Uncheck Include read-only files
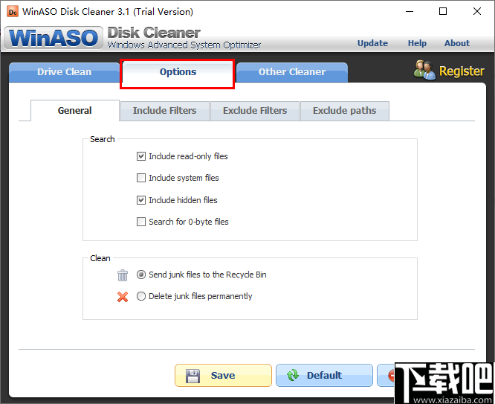 [x=141, y=156]
